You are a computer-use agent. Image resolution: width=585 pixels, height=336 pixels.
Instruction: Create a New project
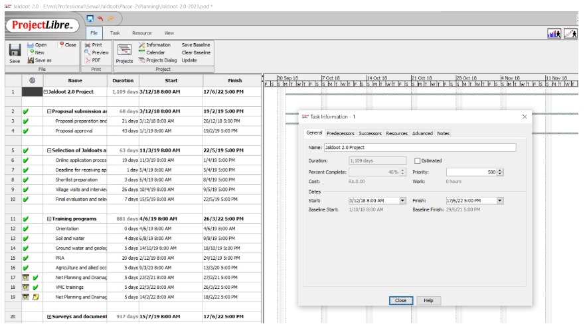point(37,52)
